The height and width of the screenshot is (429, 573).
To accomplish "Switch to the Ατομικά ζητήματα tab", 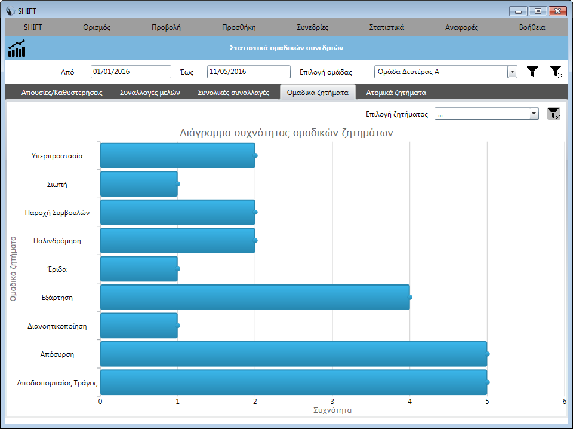I will click(396, 93).
